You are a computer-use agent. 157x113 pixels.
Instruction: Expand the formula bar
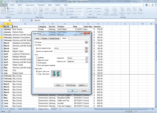(156, 20)
